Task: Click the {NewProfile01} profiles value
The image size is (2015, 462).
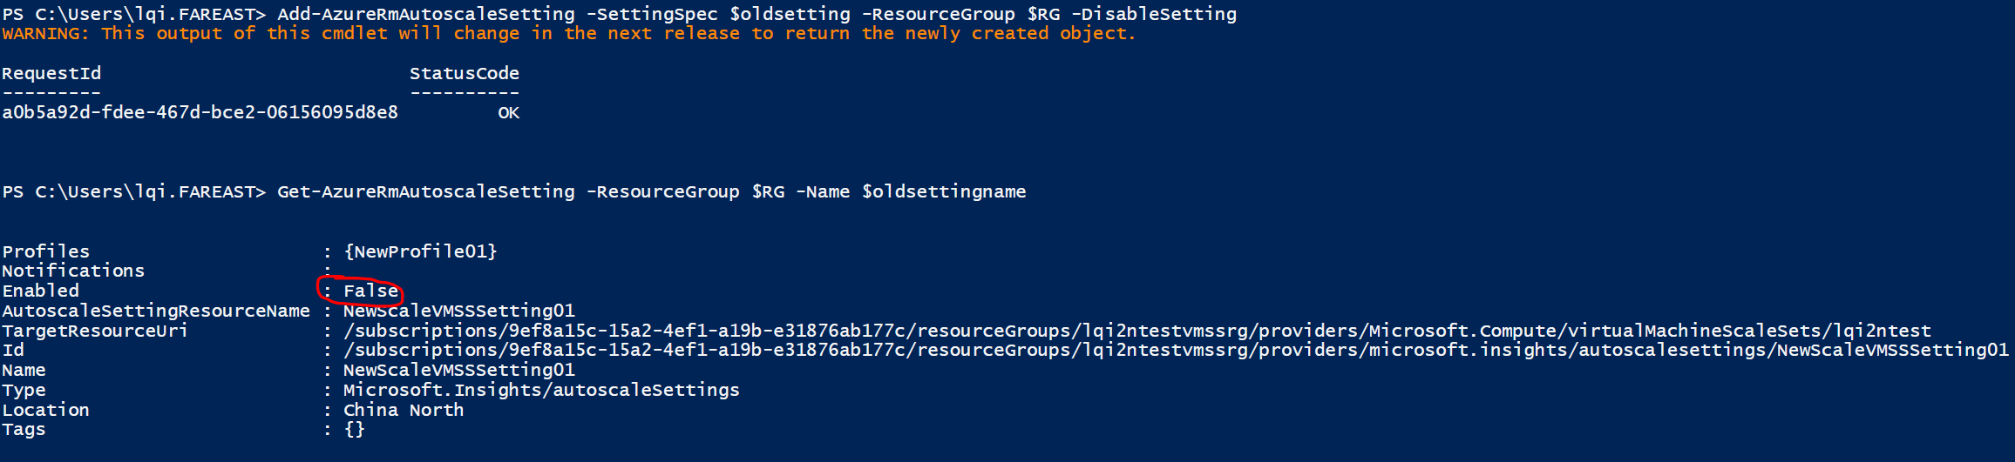Action: [x=420, y=251]
